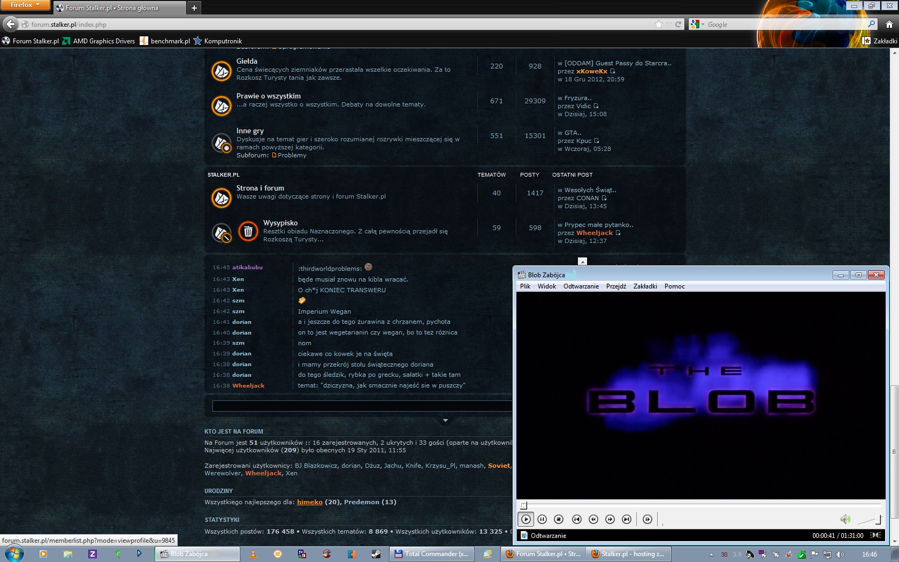Fast-forward with the increase-speed button
899x562 pixels.
(x=610, y=519)
